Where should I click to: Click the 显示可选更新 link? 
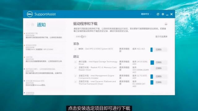pos(161,37)
